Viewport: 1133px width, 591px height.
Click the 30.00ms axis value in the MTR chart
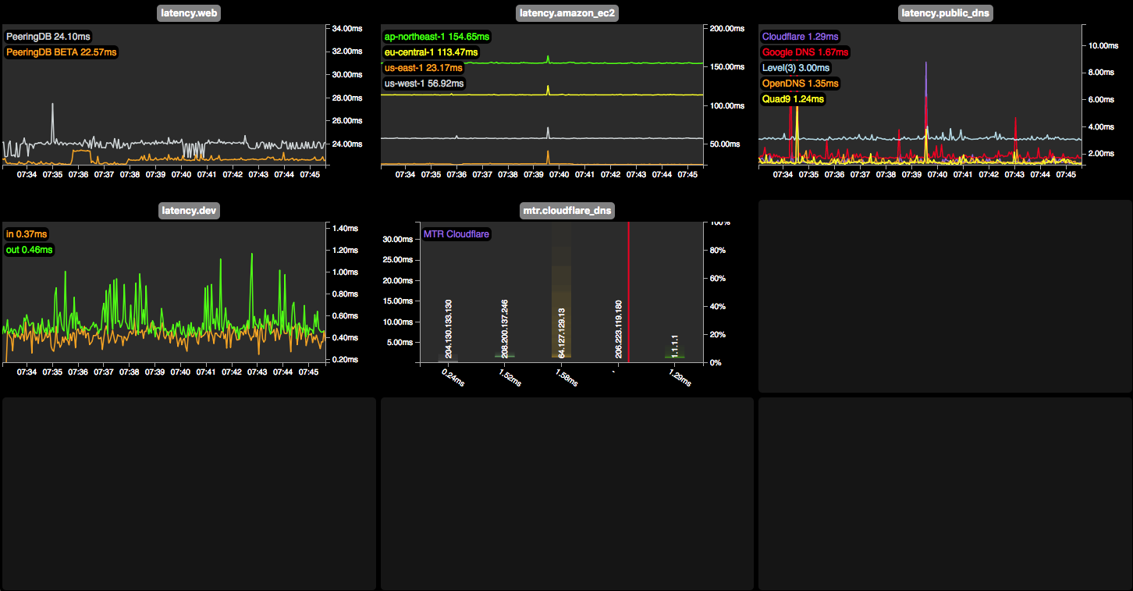(399, 239)
